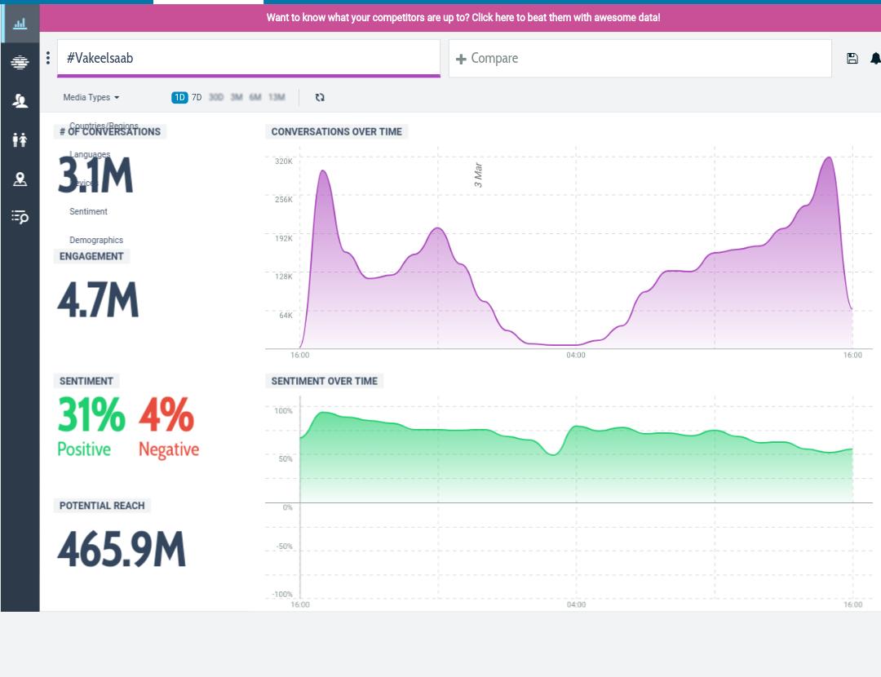This screenshot has width=881, height=677.
Task: Open the analytics bar chart sidebar icon
Action: pyautogui.click(x=20, y=24)
